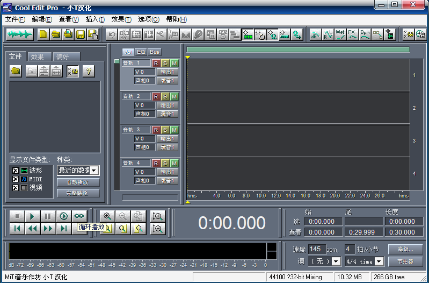Image resolution: width=429 pixels, height=283 pixels.
Task: Click 录音1 record input button on track 2
Action: tap(168, 114)
